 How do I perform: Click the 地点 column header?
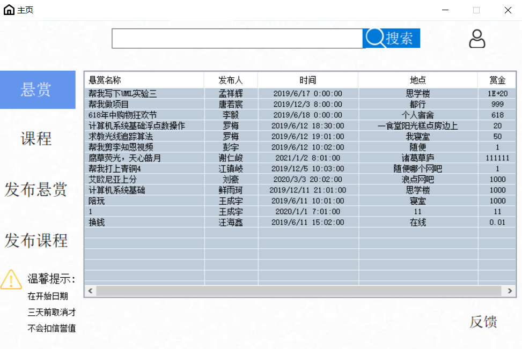(x=418, y=80)
